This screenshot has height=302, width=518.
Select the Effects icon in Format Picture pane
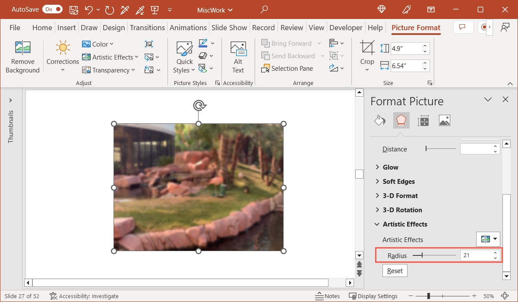pyautogui.click(x=401, y=120)
